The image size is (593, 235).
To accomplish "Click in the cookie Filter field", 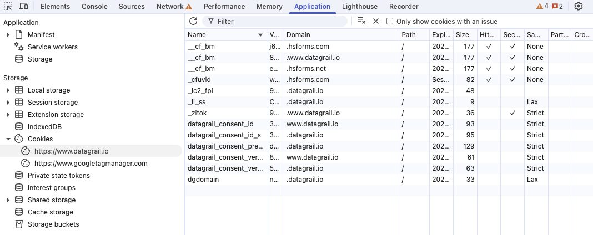I will coord(278,21).
